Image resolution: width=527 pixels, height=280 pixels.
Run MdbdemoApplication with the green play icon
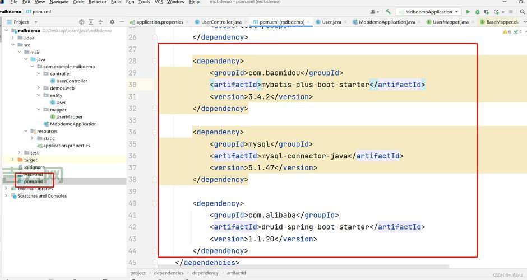point(468,11)
